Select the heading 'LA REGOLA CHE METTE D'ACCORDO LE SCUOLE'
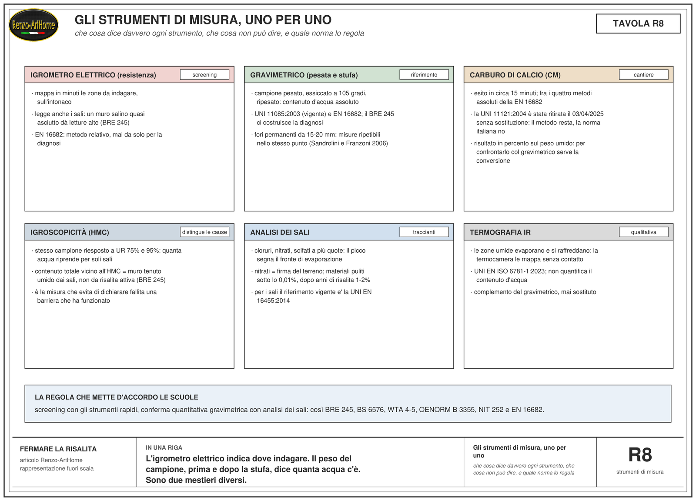Image resolution: width=696 pixels, height=501 pixels. (x=117, y=397)
